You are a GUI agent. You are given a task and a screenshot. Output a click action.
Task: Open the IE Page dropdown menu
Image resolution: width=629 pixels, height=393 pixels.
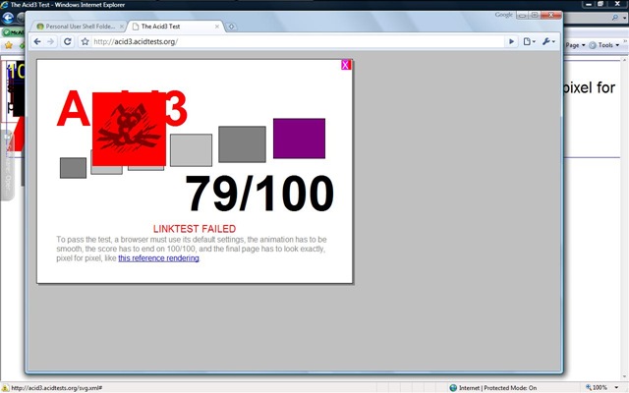[x=575, y=45]
